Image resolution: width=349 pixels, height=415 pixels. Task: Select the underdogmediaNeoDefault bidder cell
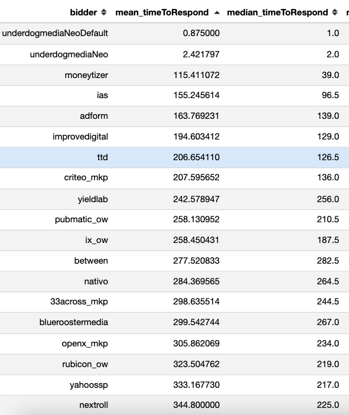[x=55, y=33]
